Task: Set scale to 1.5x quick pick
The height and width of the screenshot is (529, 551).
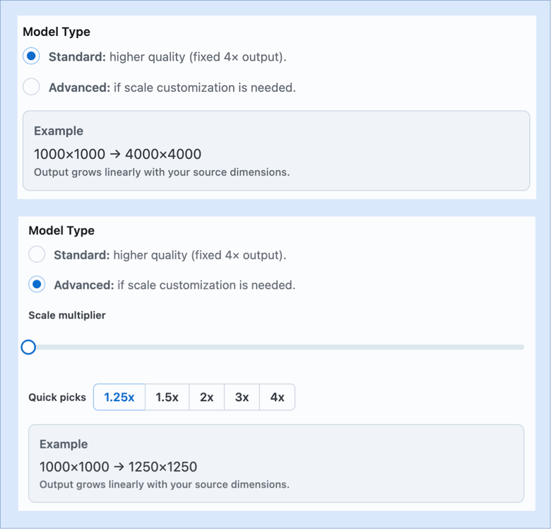Action: tap(167, 397)
